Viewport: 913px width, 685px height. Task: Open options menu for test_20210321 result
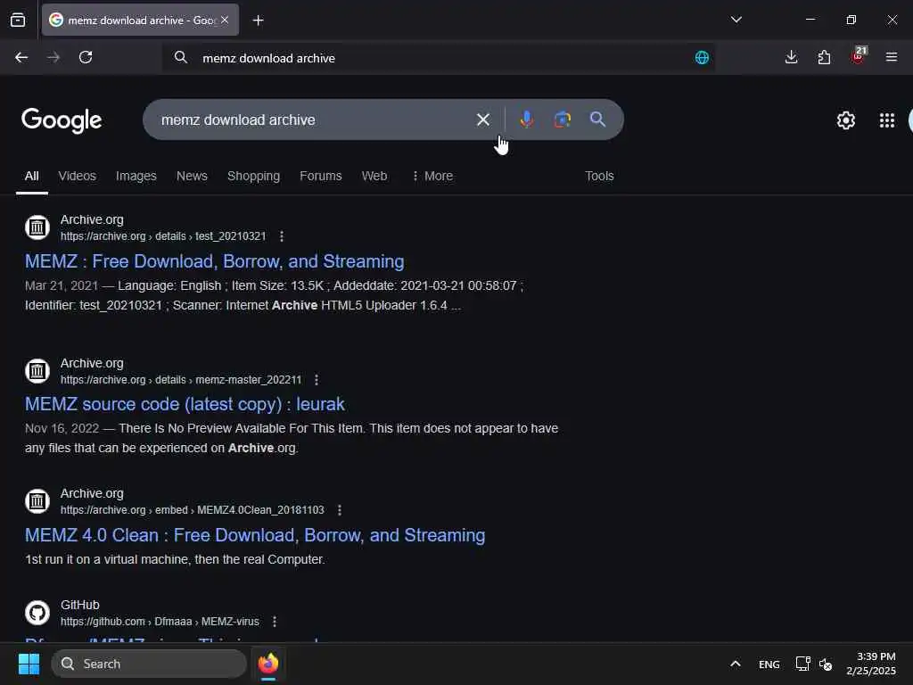tap(282, 236)
